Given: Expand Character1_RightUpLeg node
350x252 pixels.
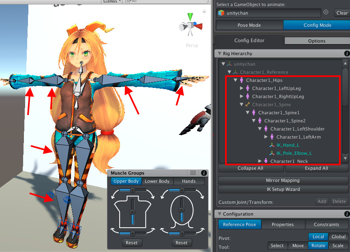Looking at the screenshot, I should click(242, 96).
